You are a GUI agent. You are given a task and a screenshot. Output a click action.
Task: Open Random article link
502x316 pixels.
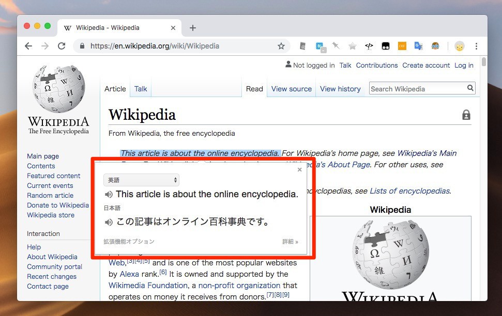click(50, 195)
